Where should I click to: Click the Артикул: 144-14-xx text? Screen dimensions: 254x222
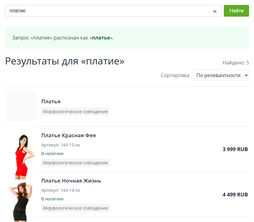pyautogui.click(x=61, y=190)
